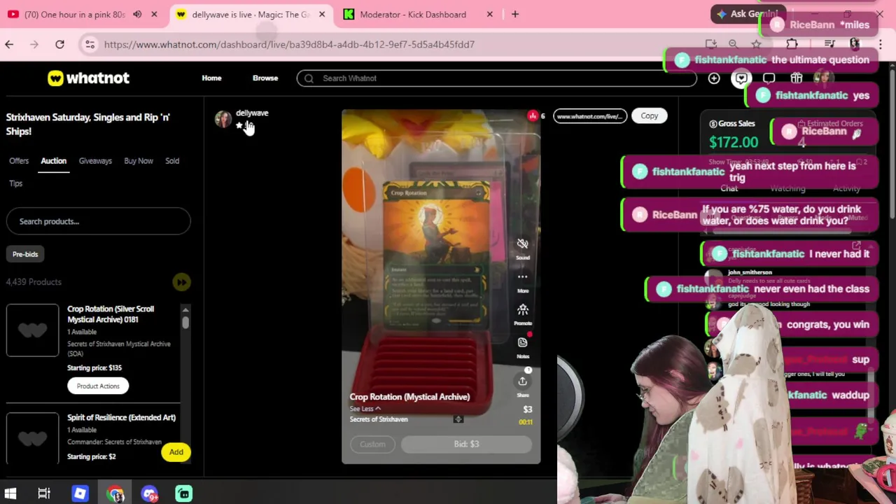Image resolution: width=896 pixels, height=504 pixels.
Task: Click the Crop Rotation (Mystical Archive) title
Action: [409, 397]
